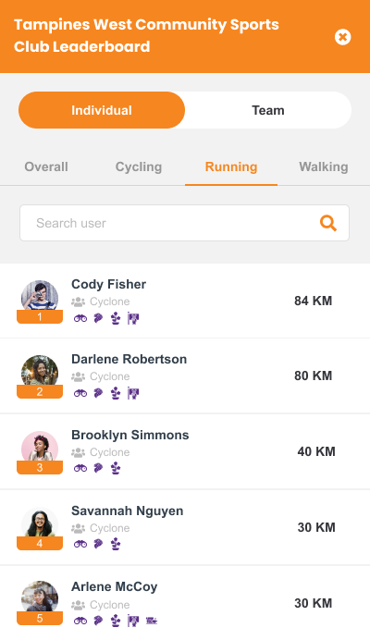Viewport: 370px width, 640px height.
Task: Click Brooklyn Simmons' leaf badge icon
Action: (98, 468)
